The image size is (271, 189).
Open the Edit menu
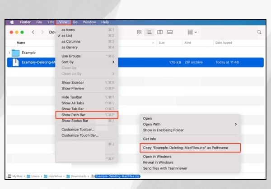point(51,22)
